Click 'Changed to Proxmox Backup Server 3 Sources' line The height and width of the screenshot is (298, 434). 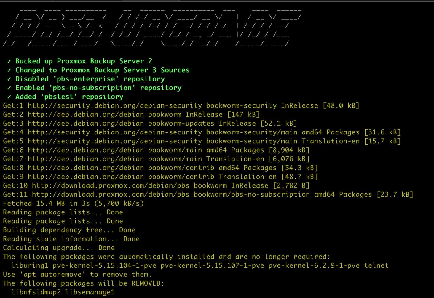coord(98,70)
